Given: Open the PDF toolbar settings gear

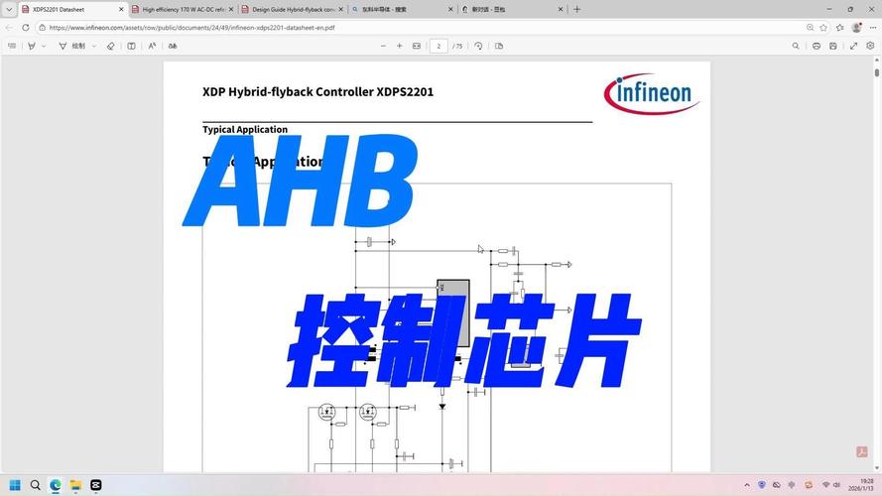Looking at the screenshot, I should click(x=870, y=46).
